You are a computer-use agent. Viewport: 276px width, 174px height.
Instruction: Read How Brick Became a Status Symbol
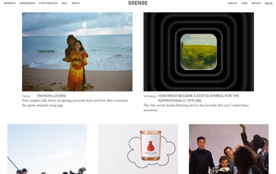pyautogui.click(x=199, y=98)
